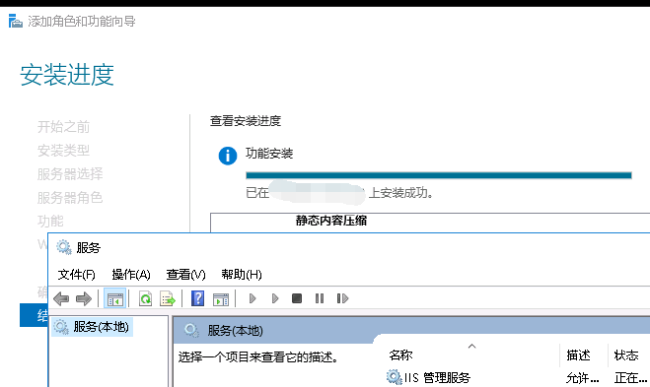Click the installation progress bar
Image resolution: width=650 pixels, height=387 pixels.
[439, 175]
